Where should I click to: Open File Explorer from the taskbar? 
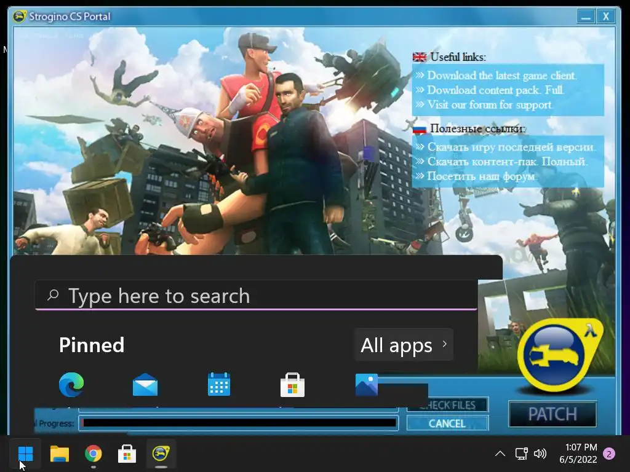tap(60, 454)
